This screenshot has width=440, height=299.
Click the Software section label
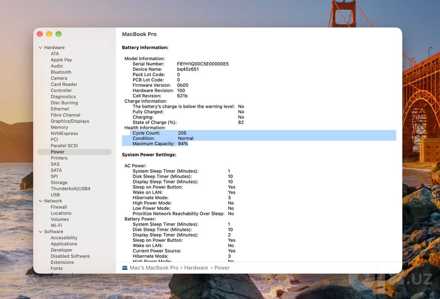point(54,232)
